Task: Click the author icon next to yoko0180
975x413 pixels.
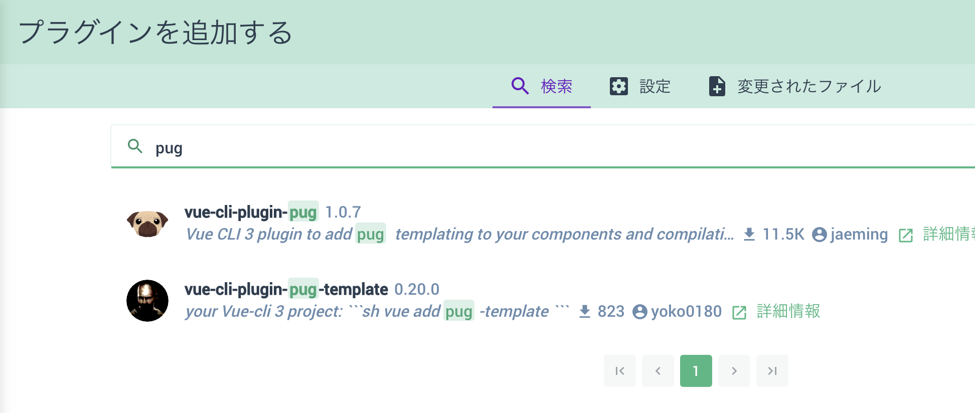Action: point(639,311)
